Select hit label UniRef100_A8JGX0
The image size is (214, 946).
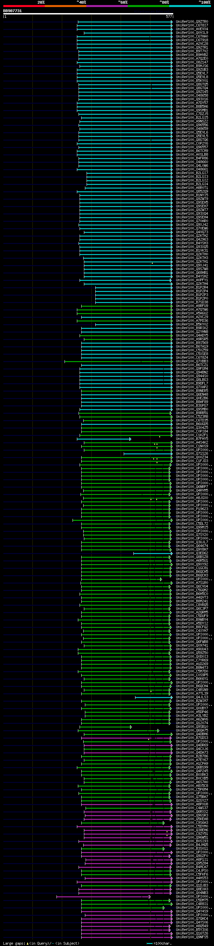(x=192, y=498)
